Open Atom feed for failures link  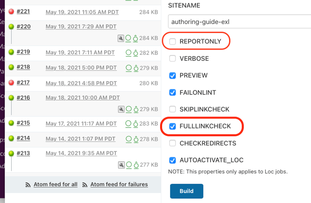[x=119, y=184]
